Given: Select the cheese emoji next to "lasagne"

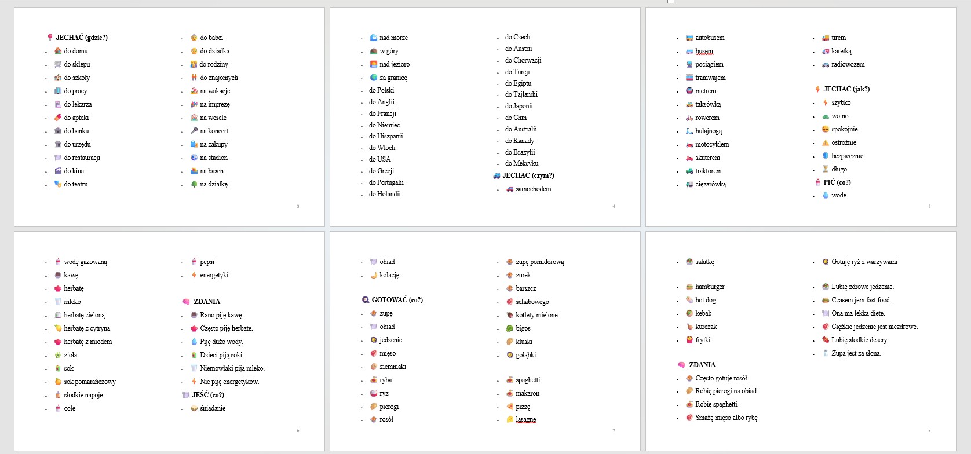Looking at the screenshot, I should tap(510, 419).
